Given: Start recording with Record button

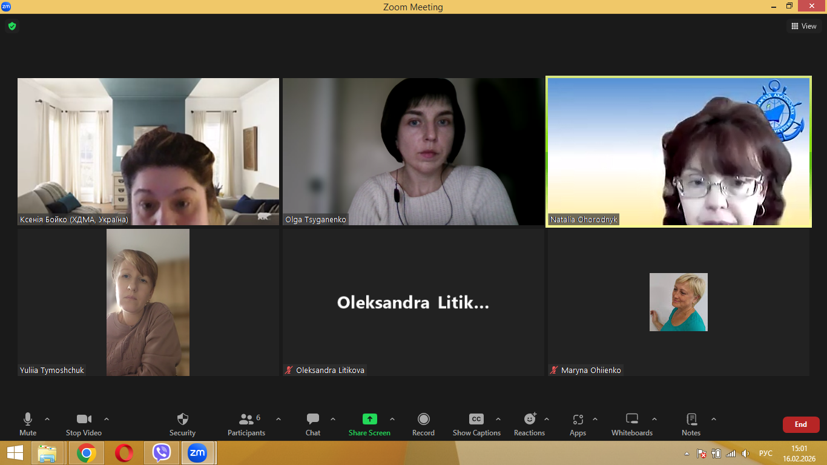Looking at the screenshot, I should pyautogui.click(x=423, y=420).
